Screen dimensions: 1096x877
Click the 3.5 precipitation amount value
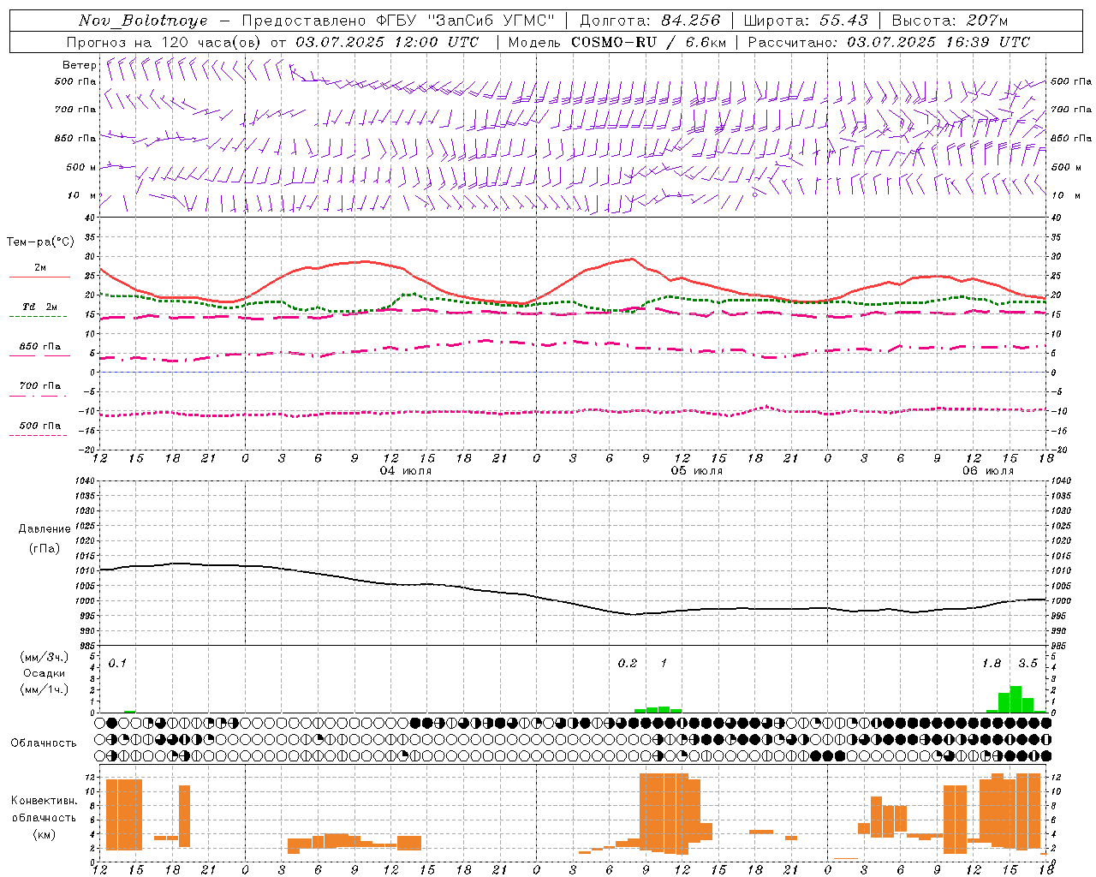(x=1027, y=663)
